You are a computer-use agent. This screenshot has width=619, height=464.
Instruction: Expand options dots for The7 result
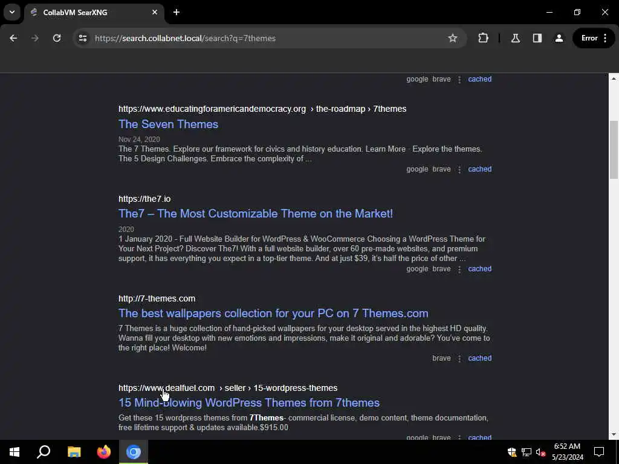[459, 269]
